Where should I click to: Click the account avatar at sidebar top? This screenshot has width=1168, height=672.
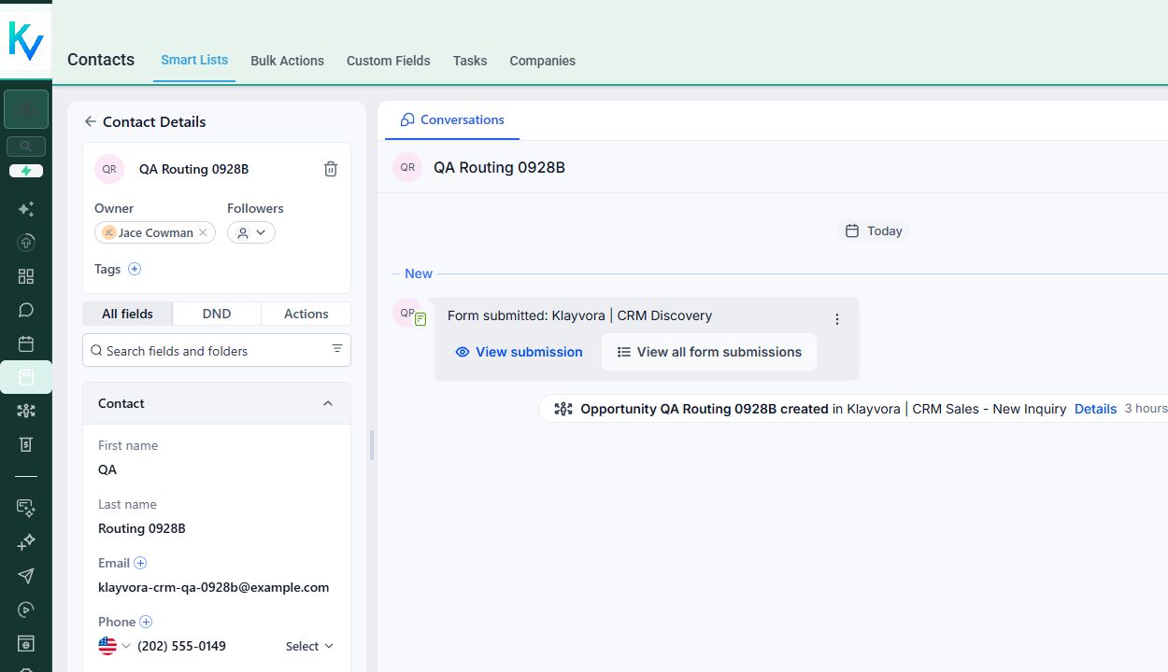tap(26, 109)
